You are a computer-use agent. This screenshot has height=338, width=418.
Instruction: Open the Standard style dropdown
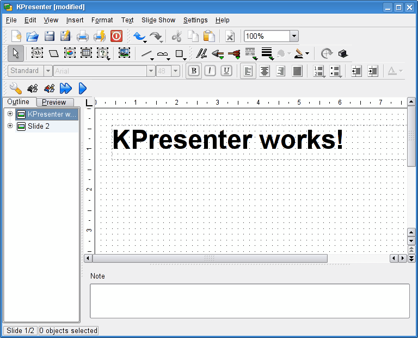pos(48,71)
